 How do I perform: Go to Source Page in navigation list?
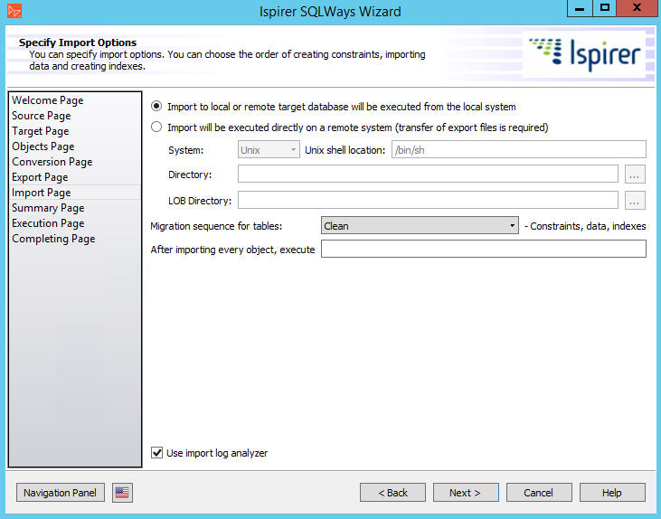(42, 116)
